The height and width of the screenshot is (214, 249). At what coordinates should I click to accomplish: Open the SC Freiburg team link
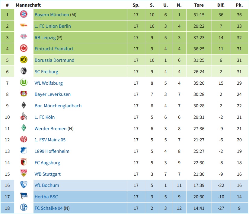pyautogui.click(x=46, y=72)
